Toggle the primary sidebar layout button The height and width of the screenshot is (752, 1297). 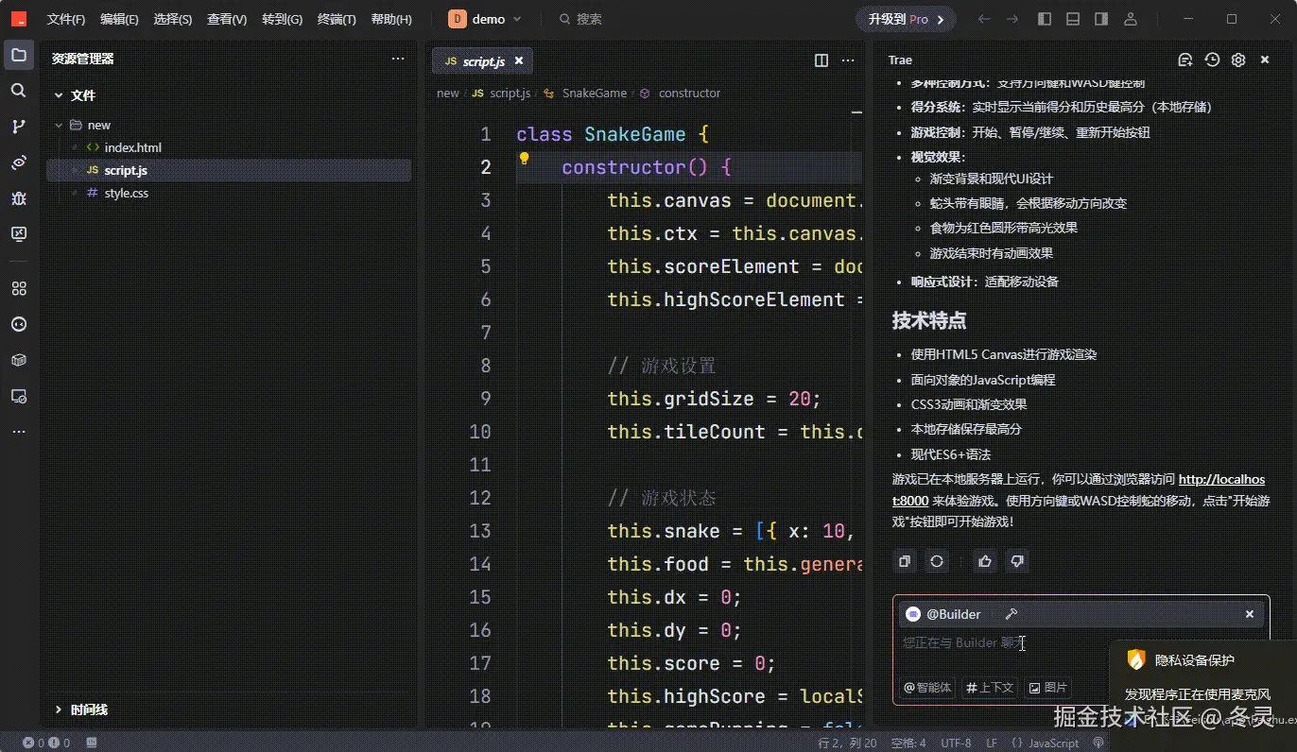pyautogui.click(x=1045, y=19)
